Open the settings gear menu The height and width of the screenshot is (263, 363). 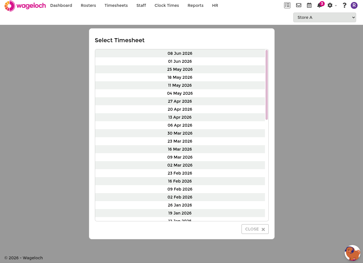point(332,5)
